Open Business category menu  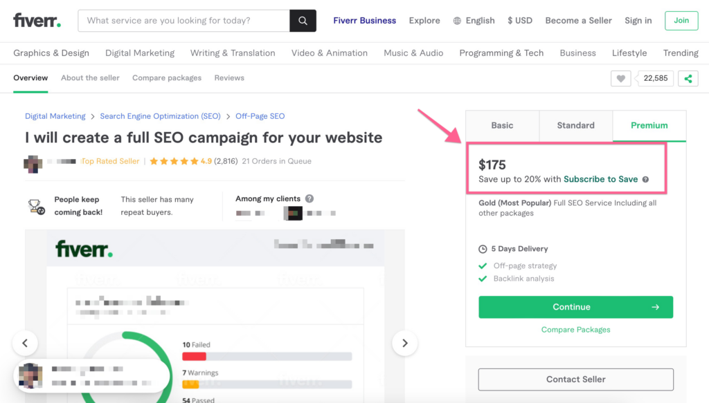(x=578, y=53)
